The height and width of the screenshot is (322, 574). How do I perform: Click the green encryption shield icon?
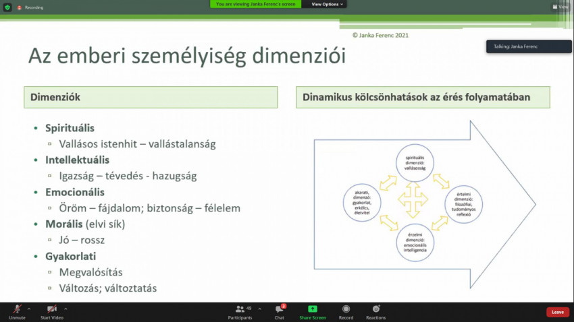[x=7, y=7]
